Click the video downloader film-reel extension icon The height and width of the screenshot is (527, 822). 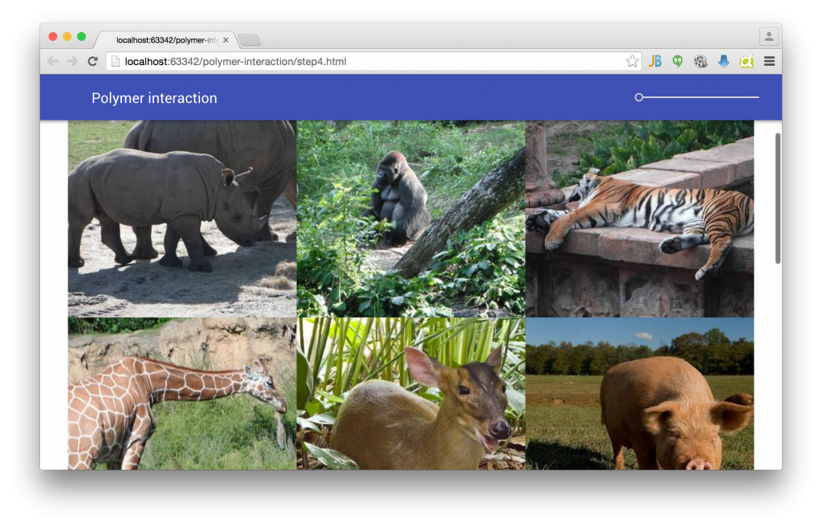click(x=700, y=60)
